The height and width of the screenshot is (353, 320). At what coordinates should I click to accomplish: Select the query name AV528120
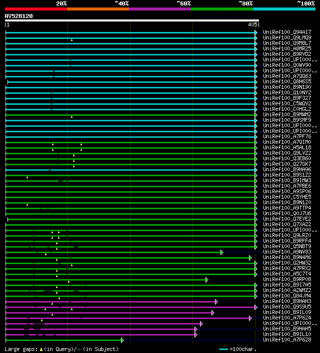(x=18, y=16)
